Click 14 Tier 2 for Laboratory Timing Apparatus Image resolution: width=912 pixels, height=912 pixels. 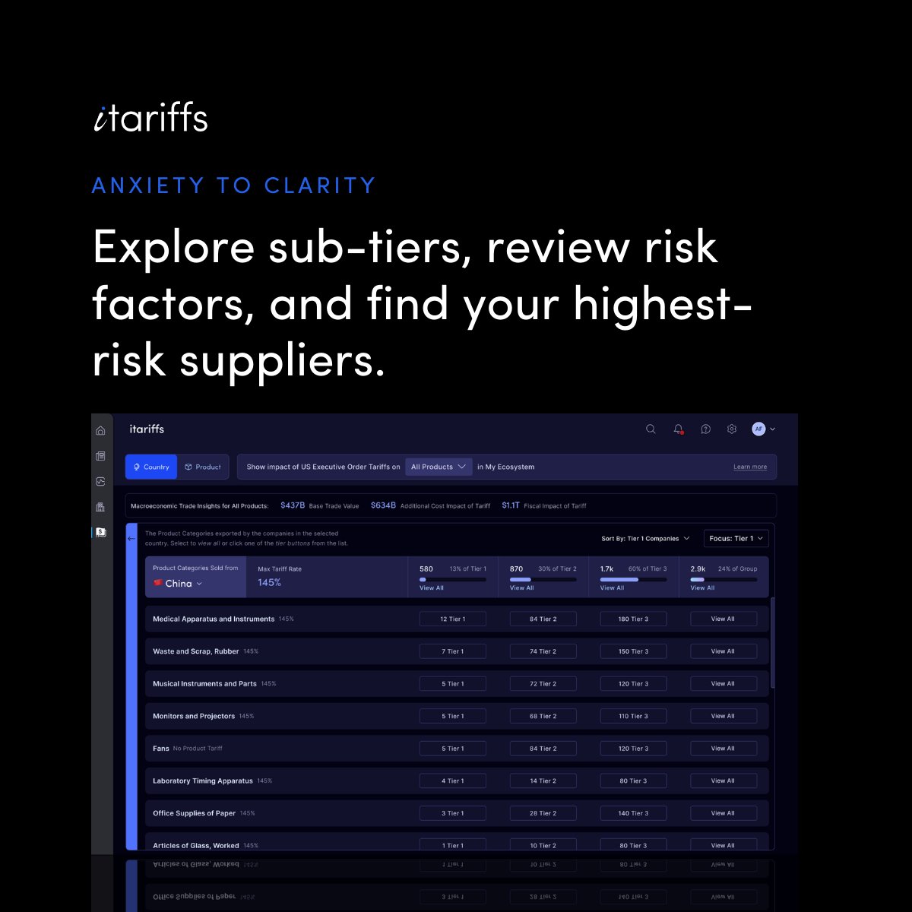(x=543, y=781)
